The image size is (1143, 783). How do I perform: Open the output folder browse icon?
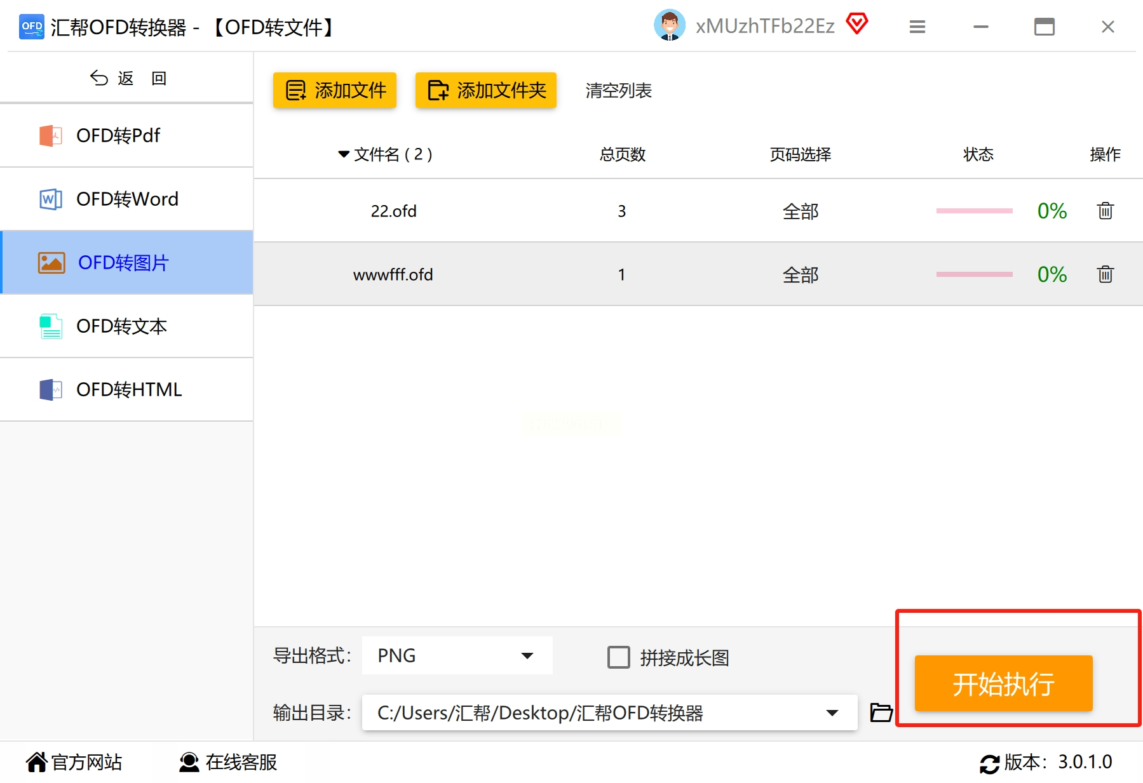tap(881, 713)
